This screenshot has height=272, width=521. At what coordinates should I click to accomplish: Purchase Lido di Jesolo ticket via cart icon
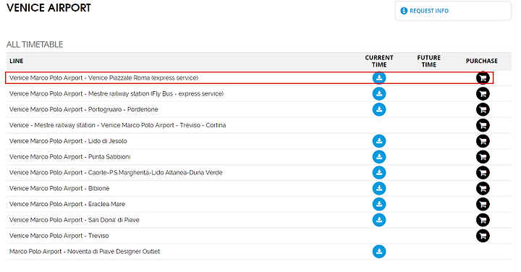click(483, 141)
